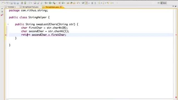The image size is (178, 100).
Task: Click the Open Type toolbar icon
Action: pyautogui.click(x=68, y=3)
